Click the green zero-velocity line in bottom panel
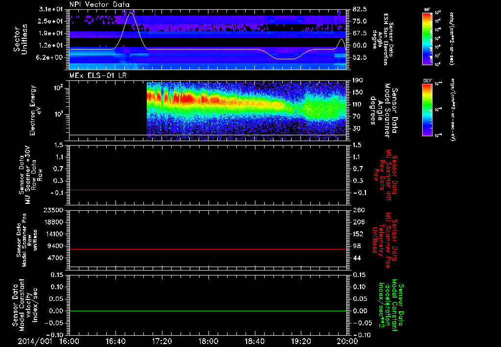This screenshot has width=501, height=347. [208, 311]
